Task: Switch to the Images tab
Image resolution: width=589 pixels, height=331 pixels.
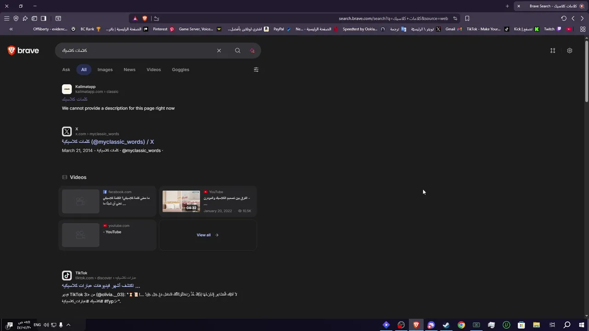Action: (105, 69)
